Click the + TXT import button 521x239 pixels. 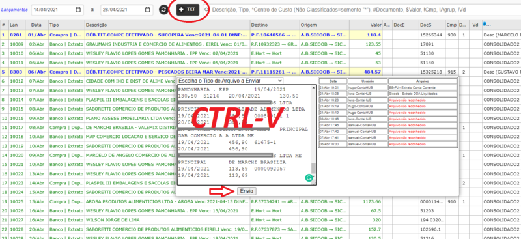tap(188, 10)
